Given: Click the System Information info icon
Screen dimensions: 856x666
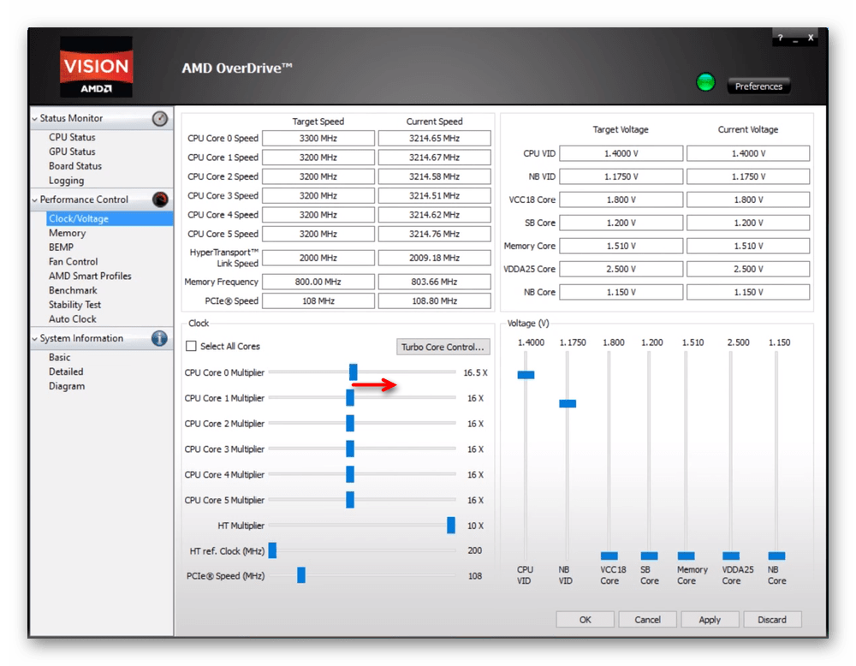Looking at the screenshot, I should click(160, 338).
